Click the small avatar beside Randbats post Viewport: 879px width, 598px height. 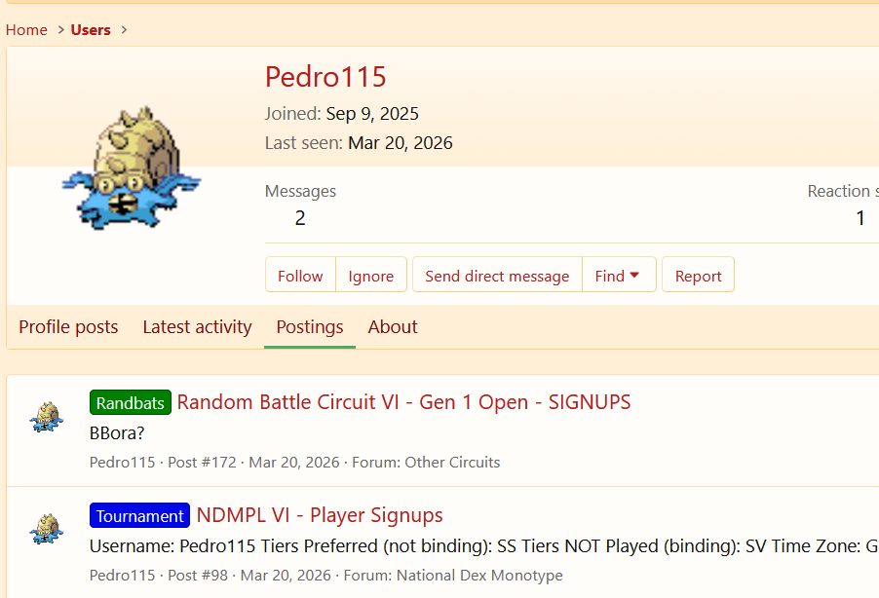coord(47,417)
